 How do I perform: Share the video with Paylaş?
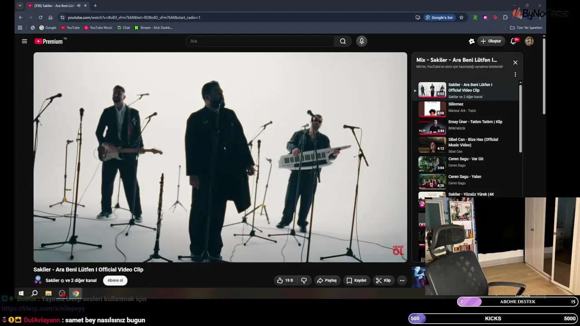[327, 281]
